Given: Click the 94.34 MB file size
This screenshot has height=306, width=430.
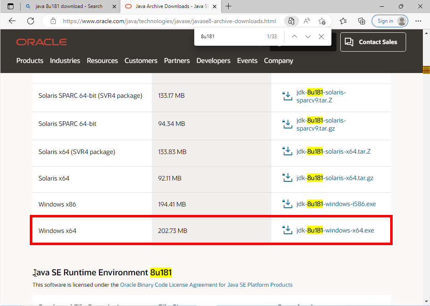Looking at the screenshot, I should [x=172, y=124].
